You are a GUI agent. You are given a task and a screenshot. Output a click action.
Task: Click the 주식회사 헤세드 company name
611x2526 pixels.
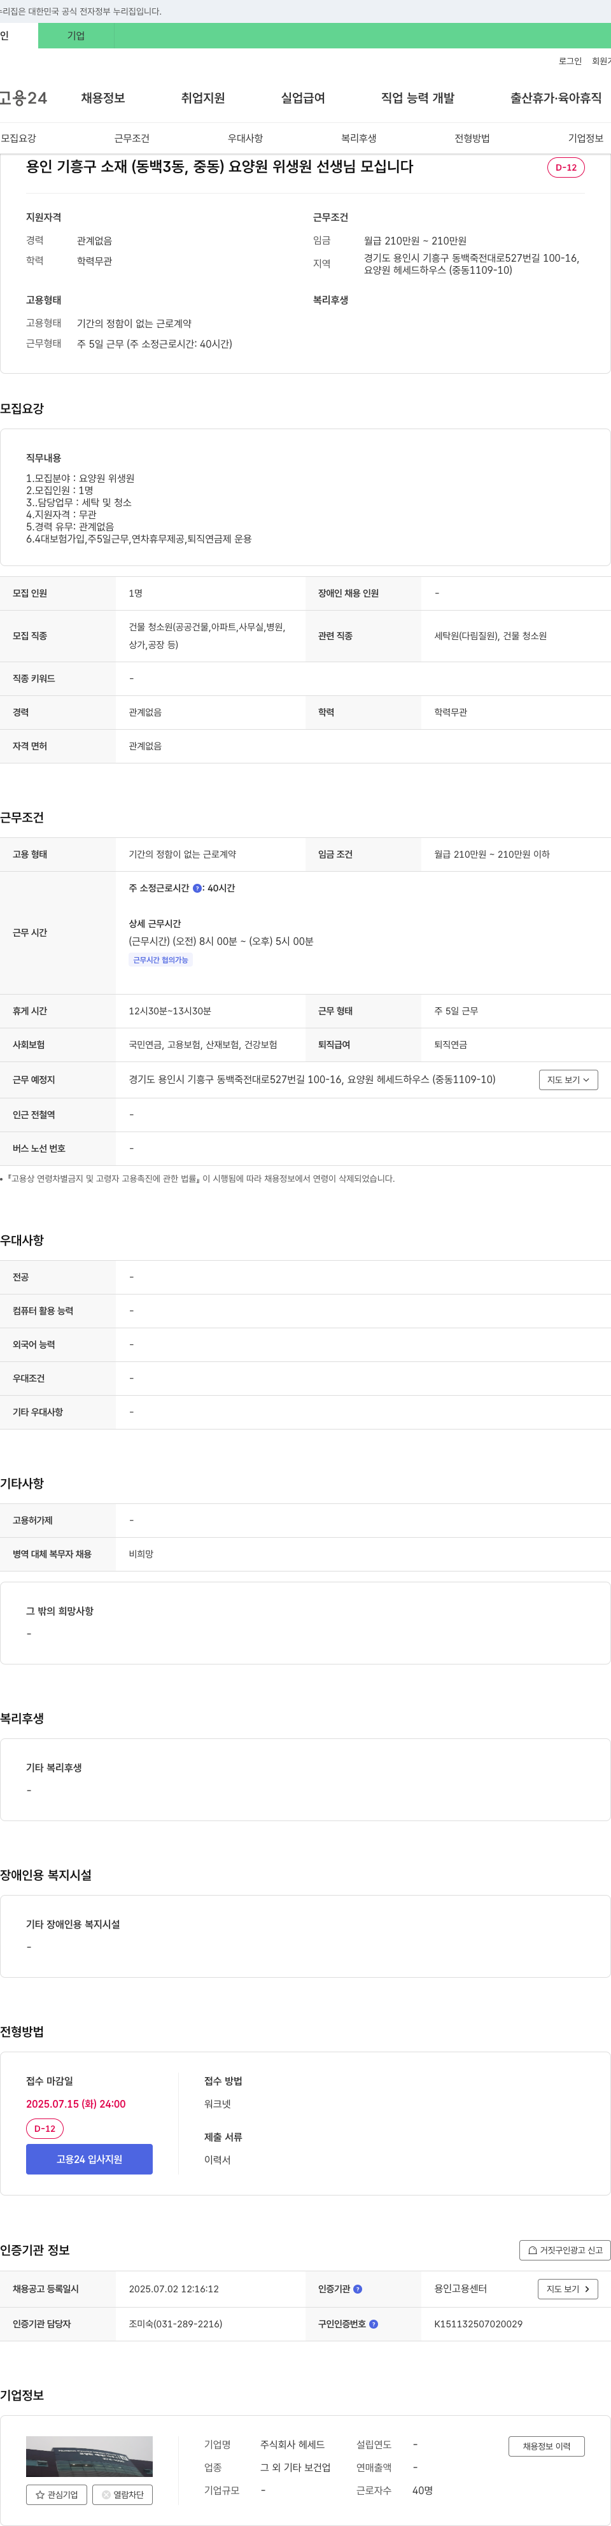click(x=292, y=2444)
